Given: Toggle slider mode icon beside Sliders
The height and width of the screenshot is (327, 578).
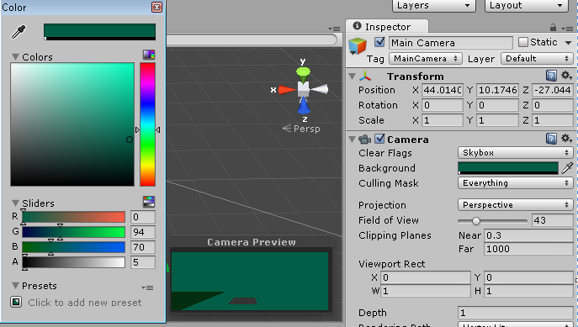Looking at the screenshot, I should pyautogui.click(x=149, y=201).
